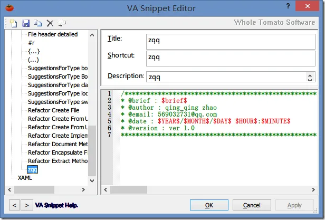325x220 pixels.
Task: Click the insert reserved string toolbar icon
Action: click(x=62, y=23)
